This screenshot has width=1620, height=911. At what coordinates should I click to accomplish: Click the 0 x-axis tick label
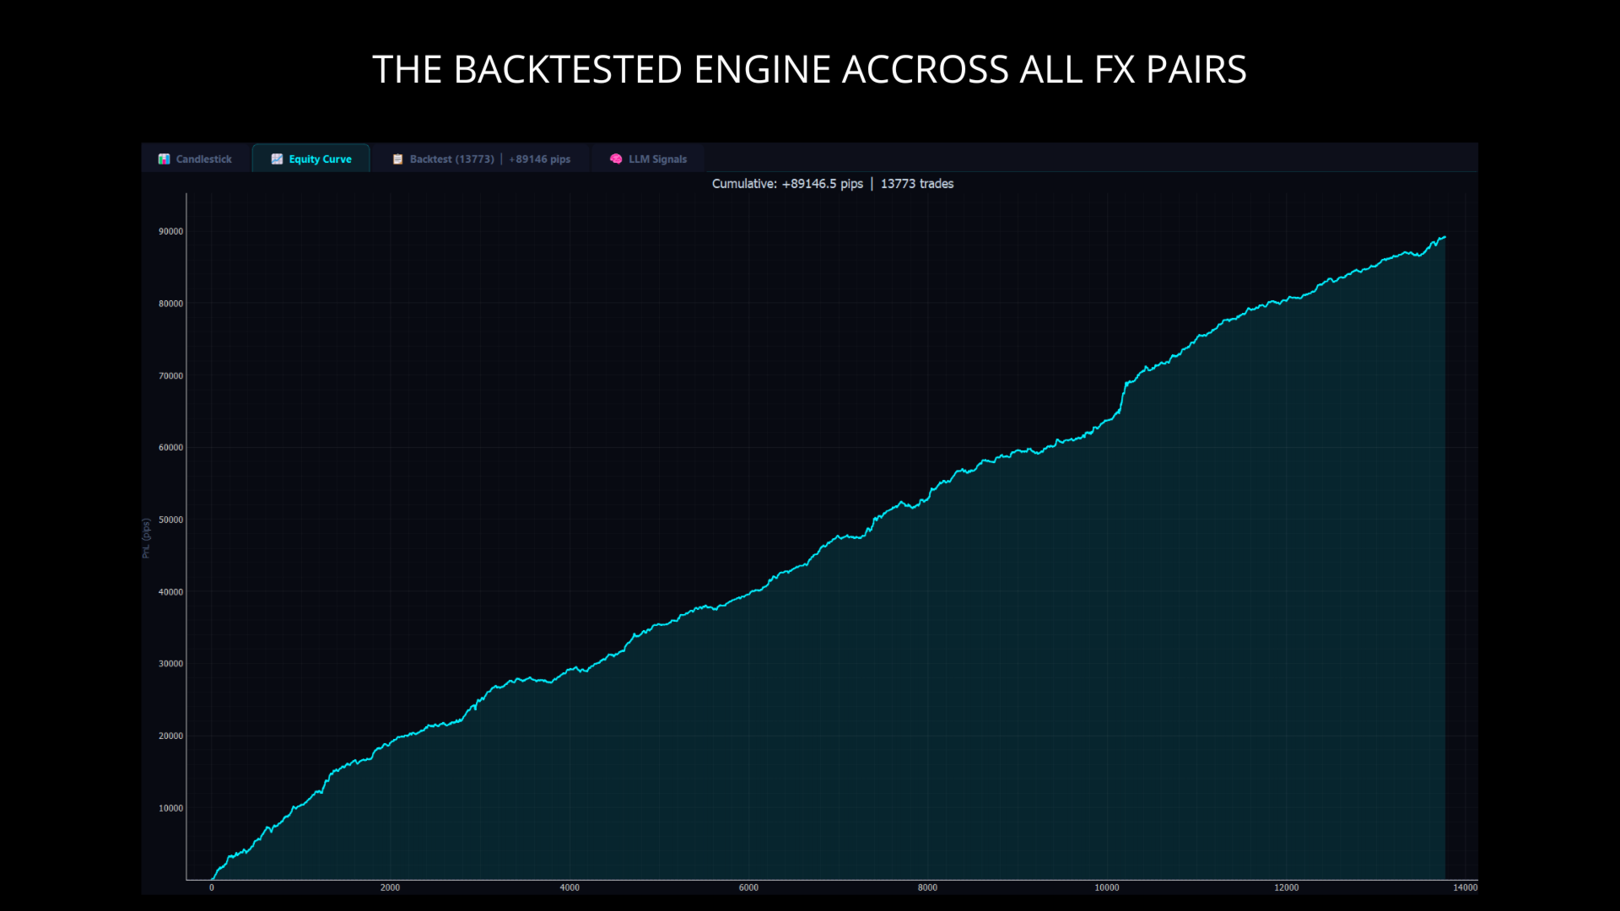point(212,887)
